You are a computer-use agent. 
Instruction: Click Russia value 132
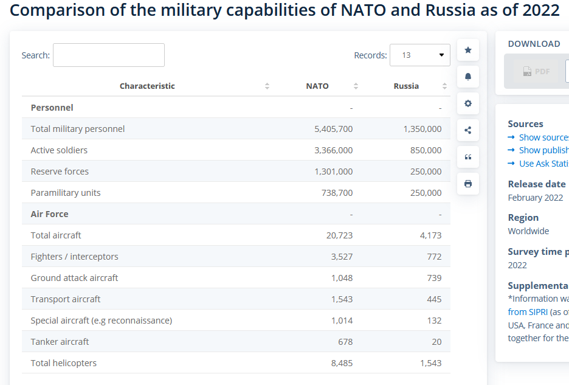(435, 321)
